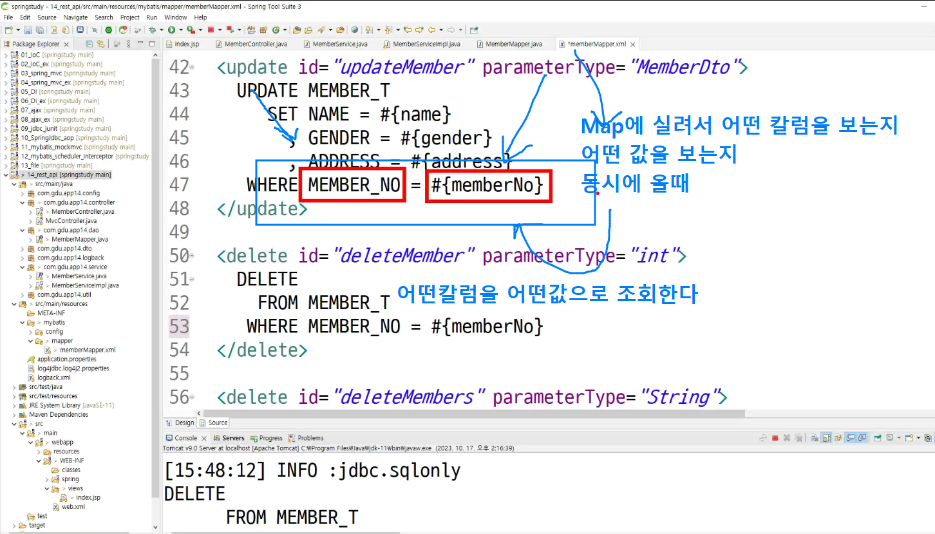Viewport: 935px width, 534px height.
Task: Open the File menu
Action: pos(8,17)
